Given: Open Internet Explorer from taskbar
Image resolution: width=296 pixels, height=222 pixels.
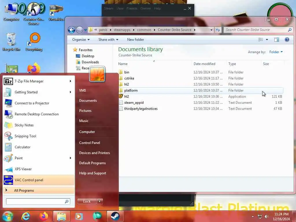Looking at the screenshot, I should coord(25,216).
